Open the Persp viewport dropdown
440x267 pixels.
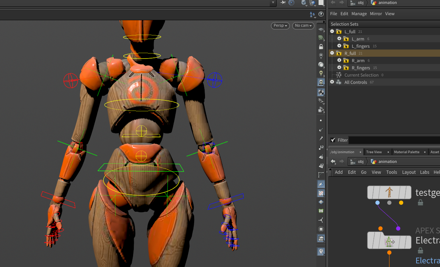point(281,26)
